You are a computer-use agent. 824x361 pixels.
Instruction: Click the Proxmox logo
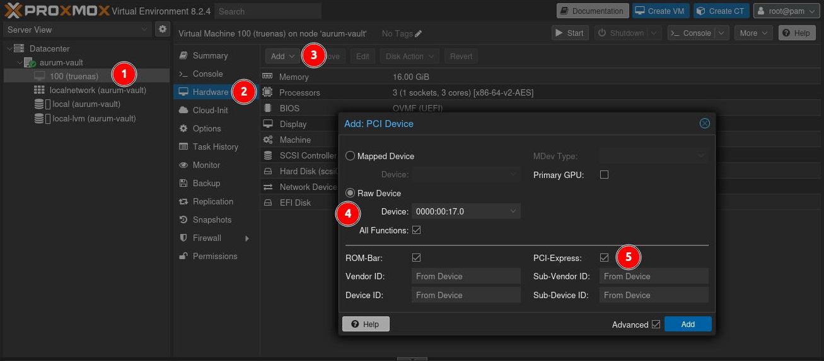[x=57, y=11]
